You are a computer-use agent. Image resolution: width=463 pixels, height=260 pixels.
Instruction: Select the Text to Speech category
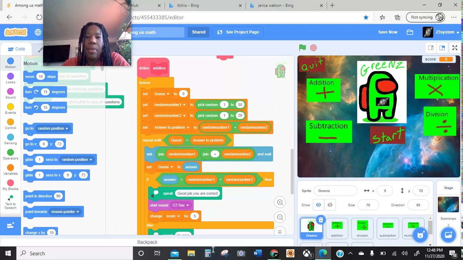[10, 202]
